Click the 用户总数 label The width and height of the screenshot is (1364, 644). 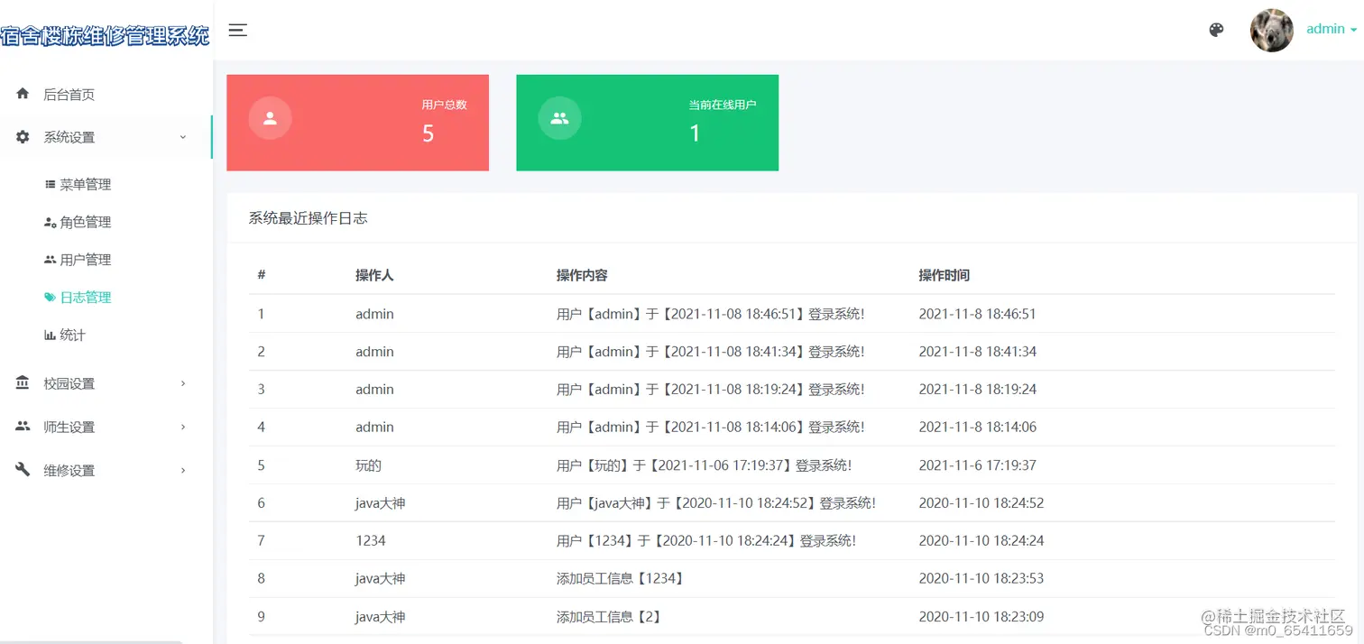(x=444, y=105)
